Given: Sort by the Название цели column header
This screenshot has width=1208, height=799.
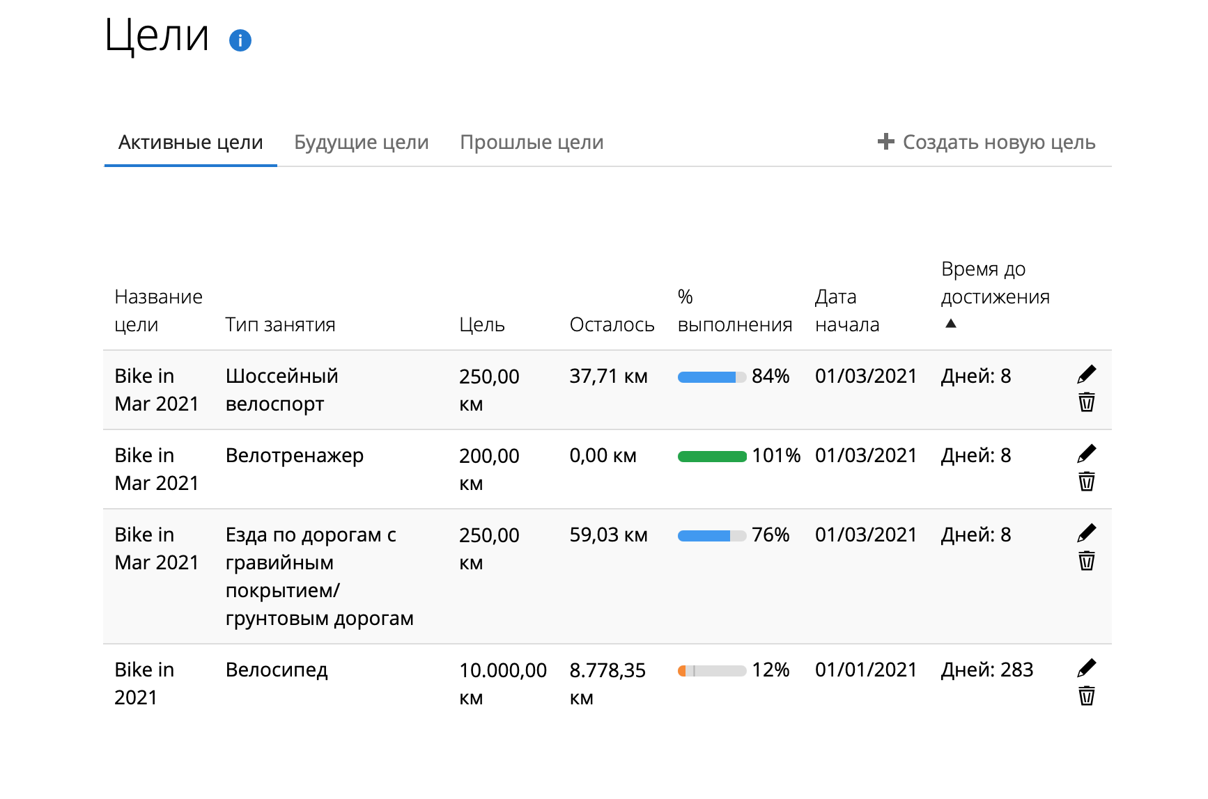Looking at the screenshot, I should [x=158, y=310].
